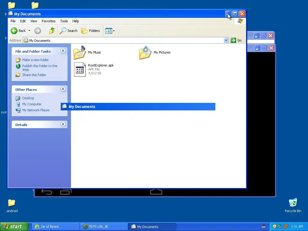
Task: Expand the Details panel
Action: click(x=63, y=124)
